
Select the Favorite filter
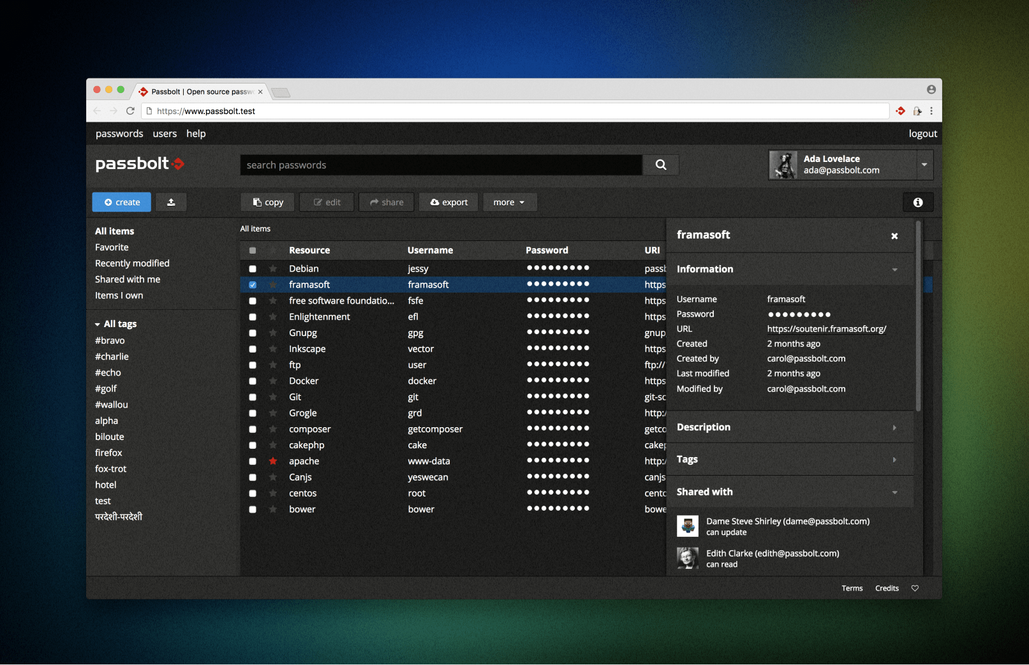(x=112, y=247)
